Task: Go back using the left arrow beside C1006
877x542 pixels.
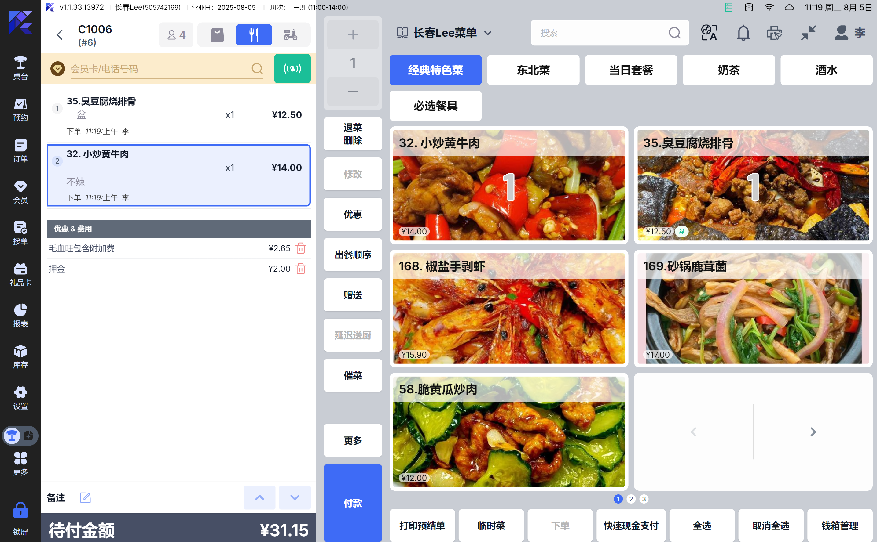Action: [x=60, y=35]
